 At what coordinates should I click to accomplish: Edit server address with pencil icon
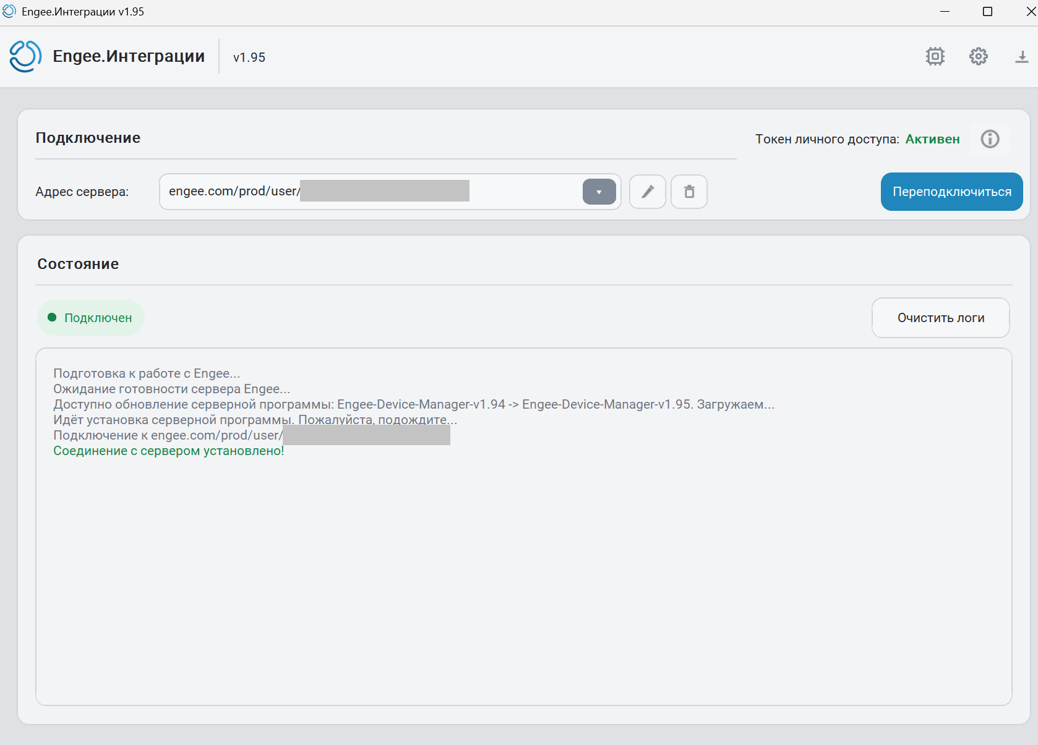point(648,192)
